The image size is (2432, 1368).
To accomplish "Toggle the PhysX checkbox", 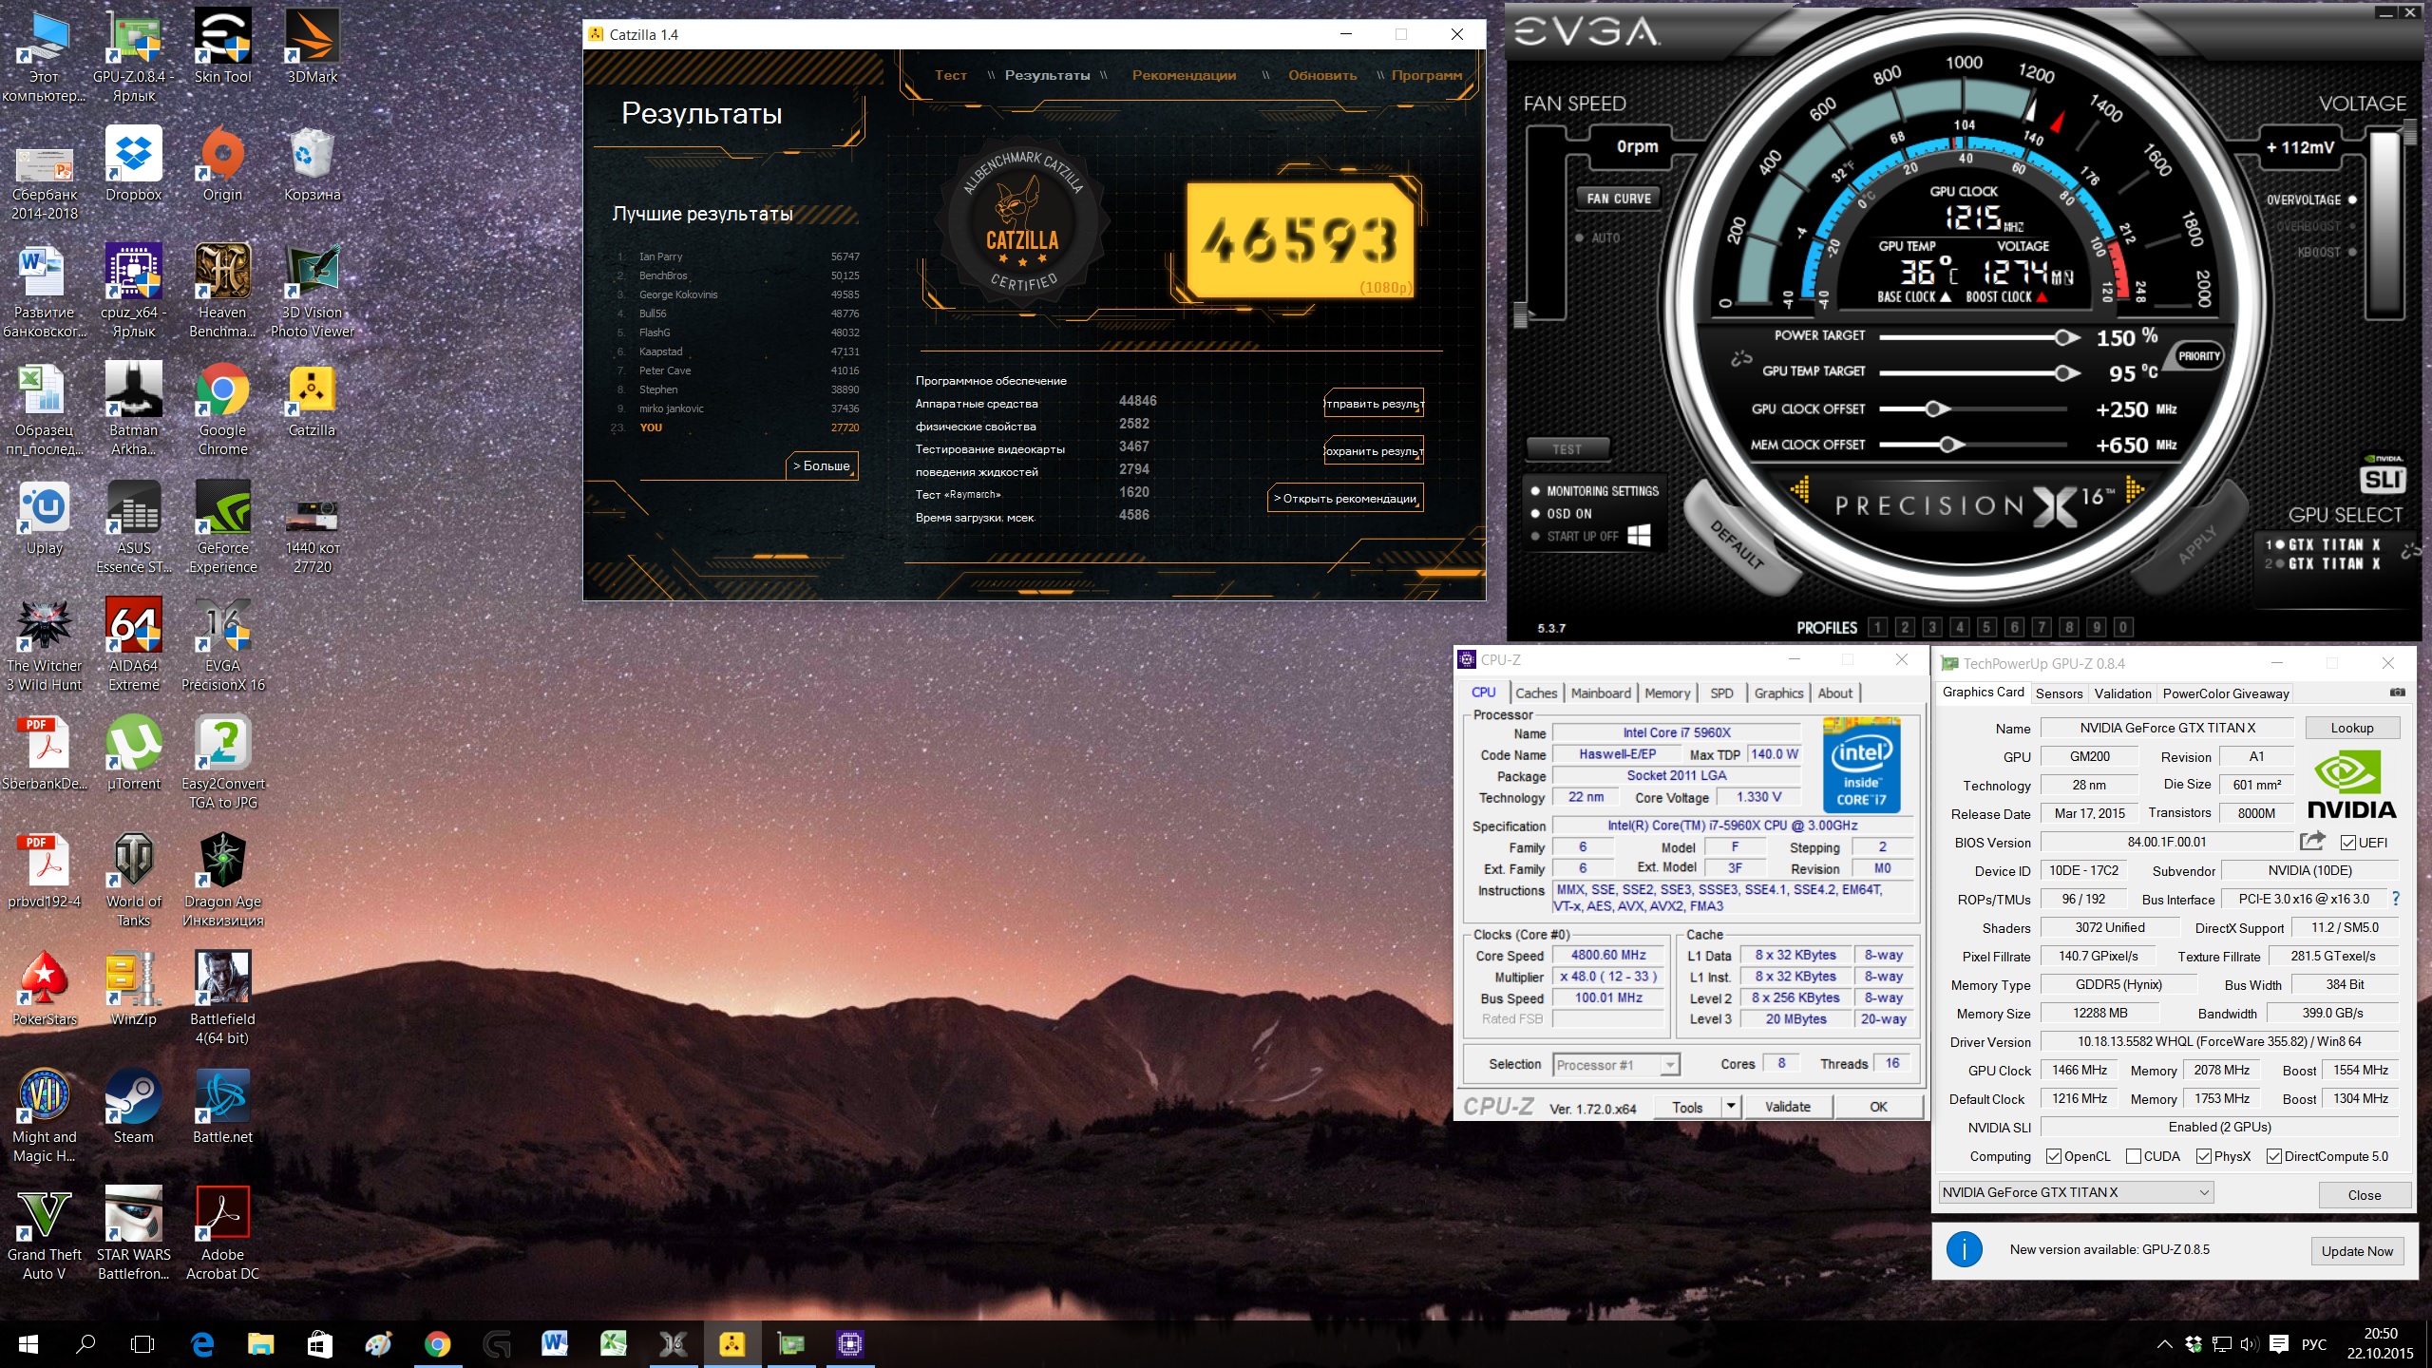I will [2204, 1156].
